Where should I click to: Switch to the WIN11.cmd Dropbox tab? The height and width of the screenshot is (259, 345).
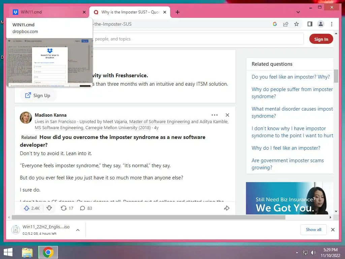pos(47,12)
